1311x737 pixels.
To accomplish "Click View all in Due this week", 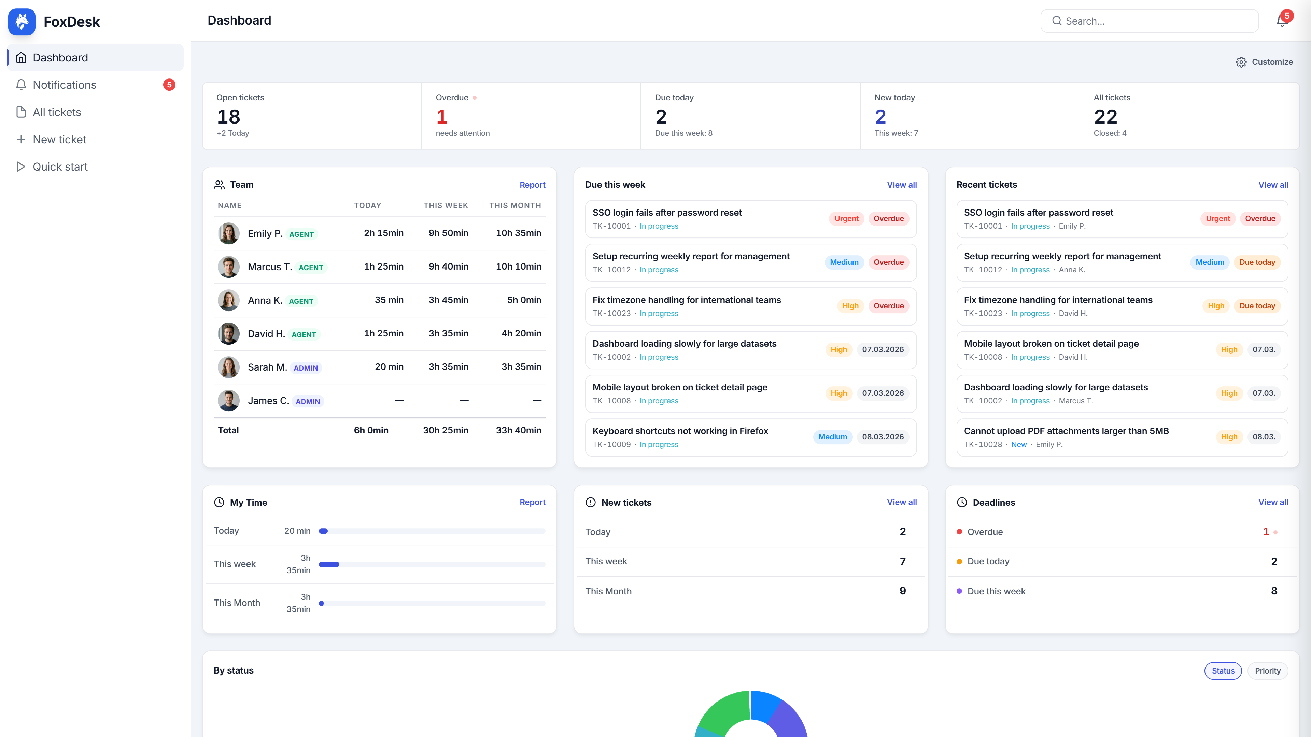I will coord(902,185).
